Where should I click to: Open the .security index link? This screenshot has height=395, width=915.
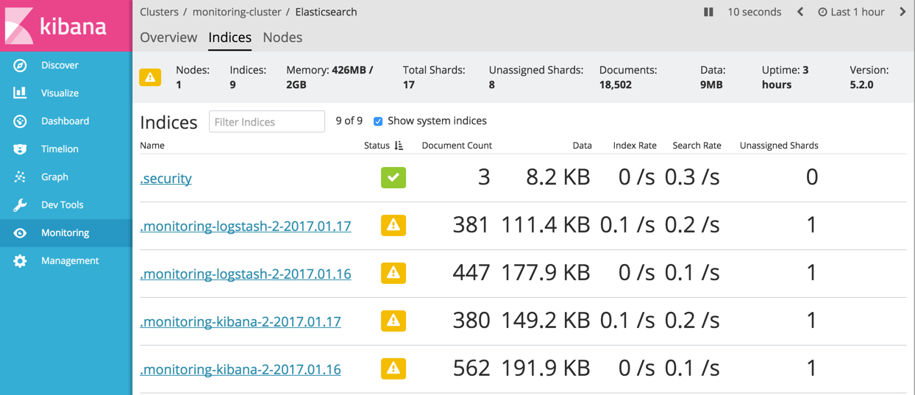[x=166, y=178]
